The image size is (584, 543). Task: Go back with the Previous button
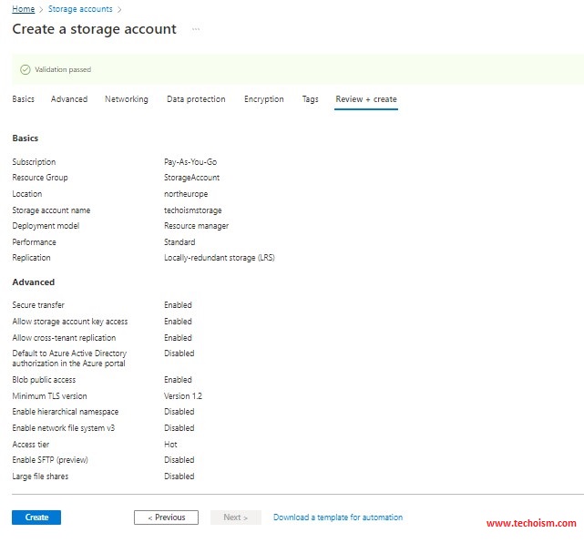tap(166, 517)
